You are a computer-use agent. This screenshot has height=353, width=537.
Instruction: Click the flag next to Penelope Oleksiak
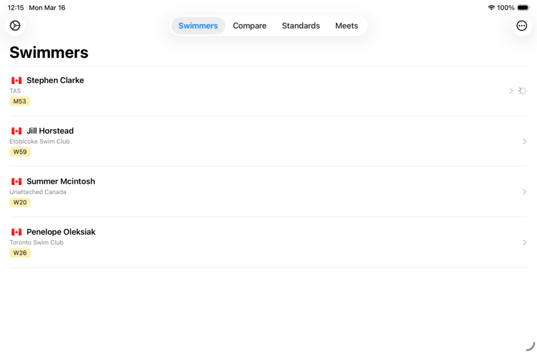(17, 232)
